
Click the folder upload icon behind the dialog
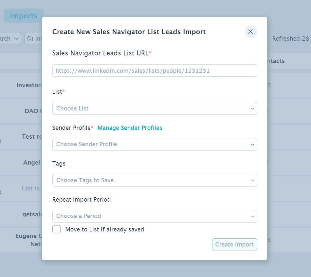pos(30,39)
